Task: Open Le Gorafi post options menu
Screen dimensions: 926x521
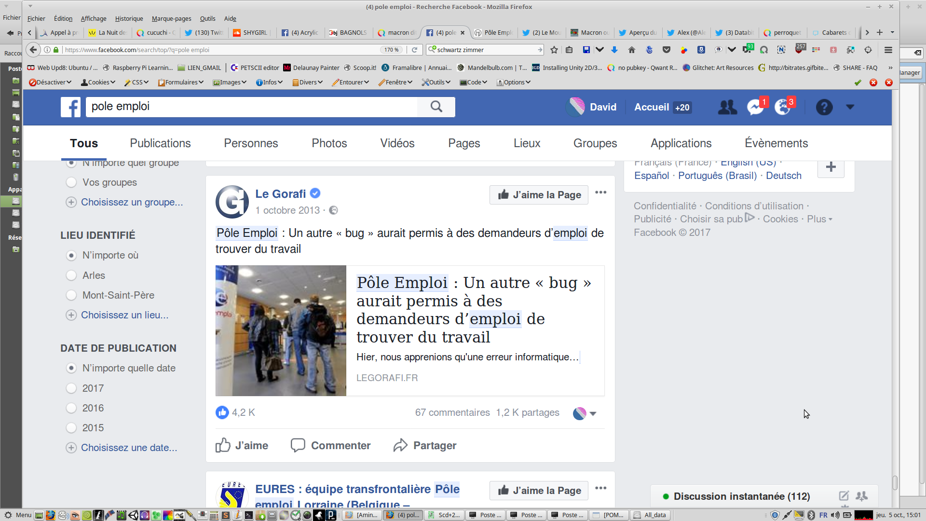Action: pos(600,192)
